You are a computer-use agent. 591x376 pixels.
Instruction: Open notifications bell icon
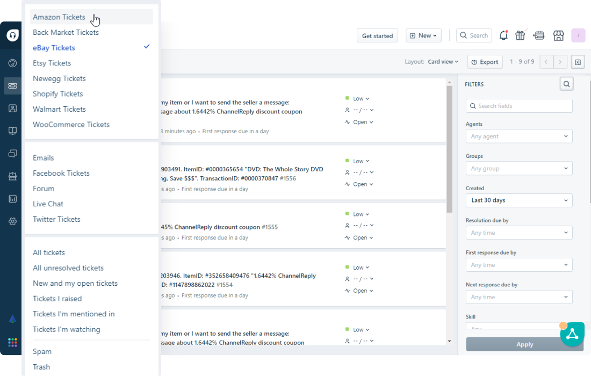[x=503, y=35]
